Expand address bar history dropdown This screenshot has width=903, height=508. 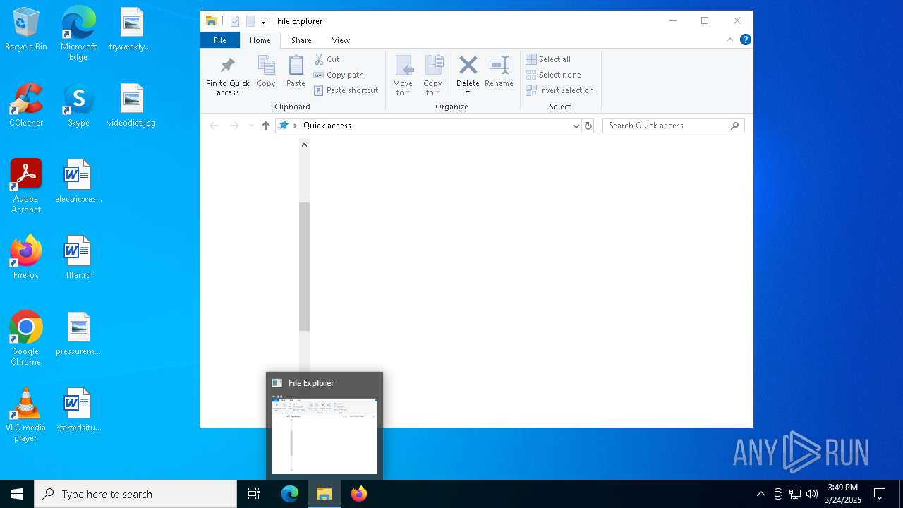pos(576,126)
